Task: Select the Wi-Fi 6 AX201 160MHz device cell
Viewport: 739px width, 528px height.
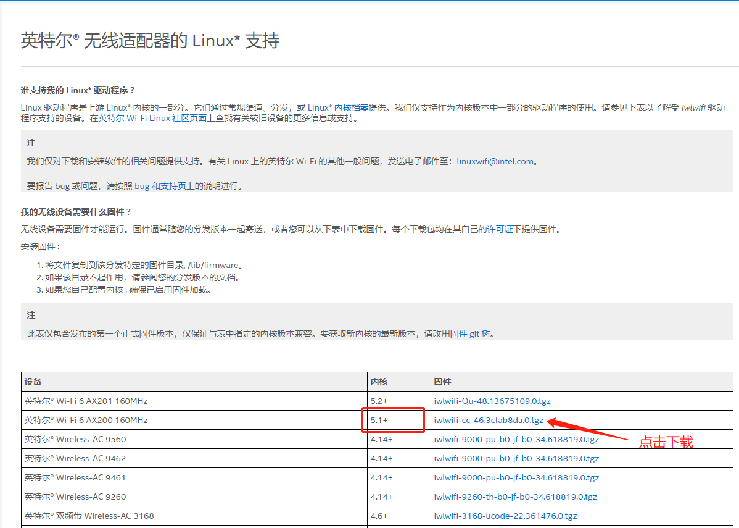Action: click(194, 401)
